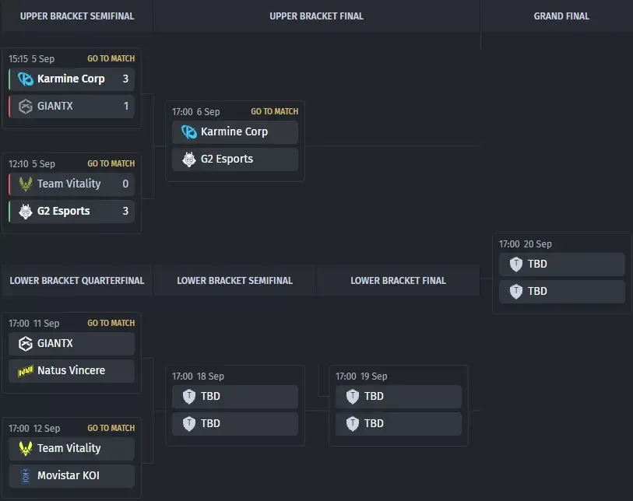
Task: Click the GIANTX logo in the upper bracket semifinal
Action: 26,106
